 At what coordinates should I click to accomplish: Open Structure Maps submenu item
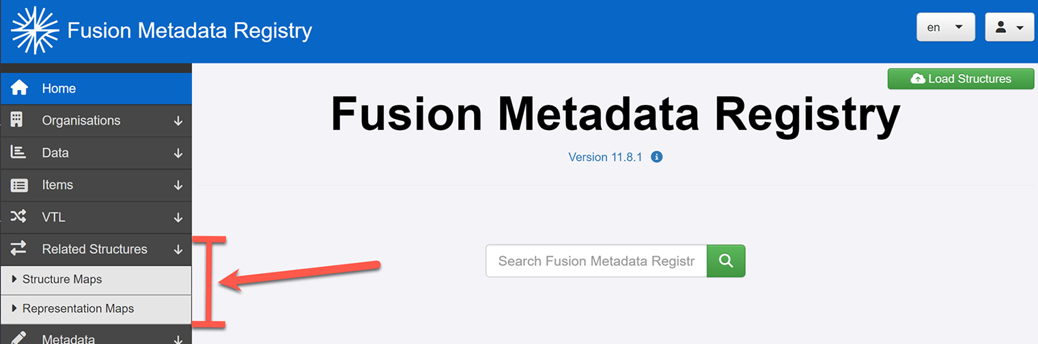point(62,279)
